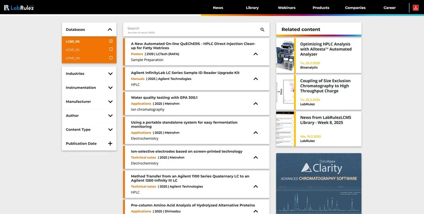
Task: Check the ICPMS_EN database checkbox
Action: [x=111, y=58]
